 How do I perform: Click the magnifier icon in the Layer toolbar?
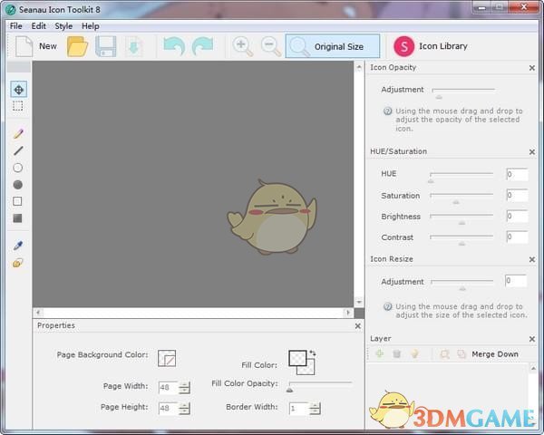[x=444, y=353]
